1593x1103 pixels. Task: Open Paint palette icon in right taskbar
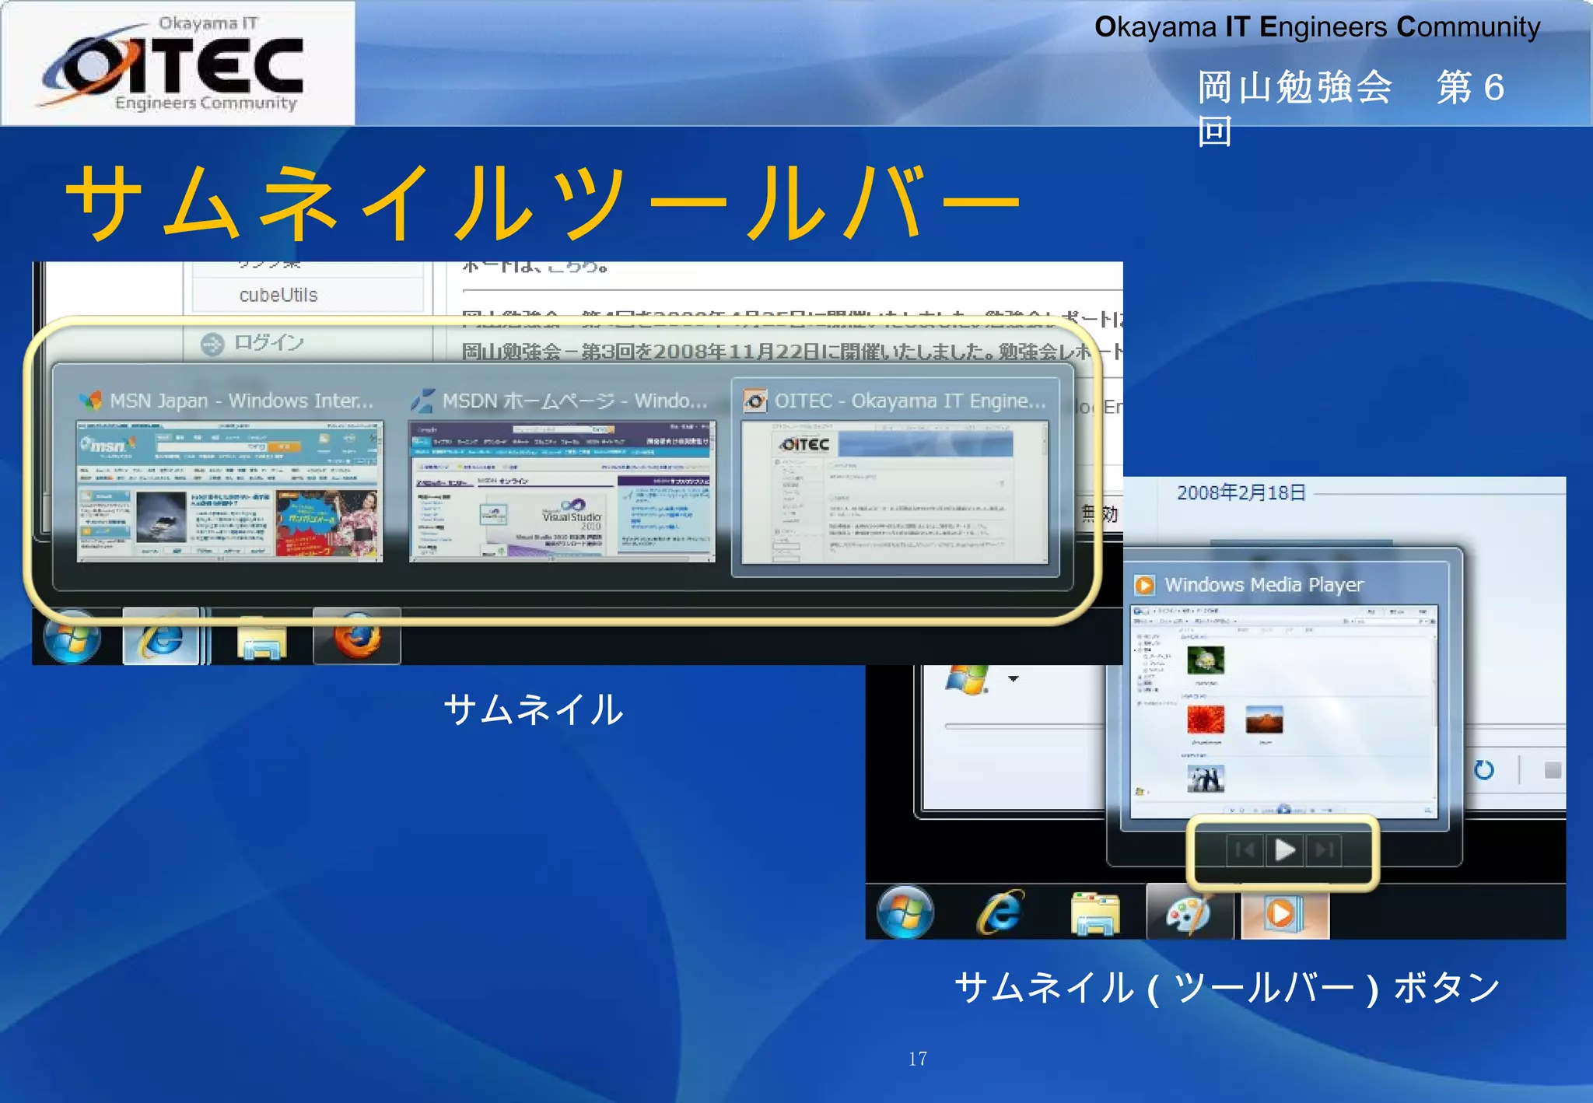[1189, 912]
